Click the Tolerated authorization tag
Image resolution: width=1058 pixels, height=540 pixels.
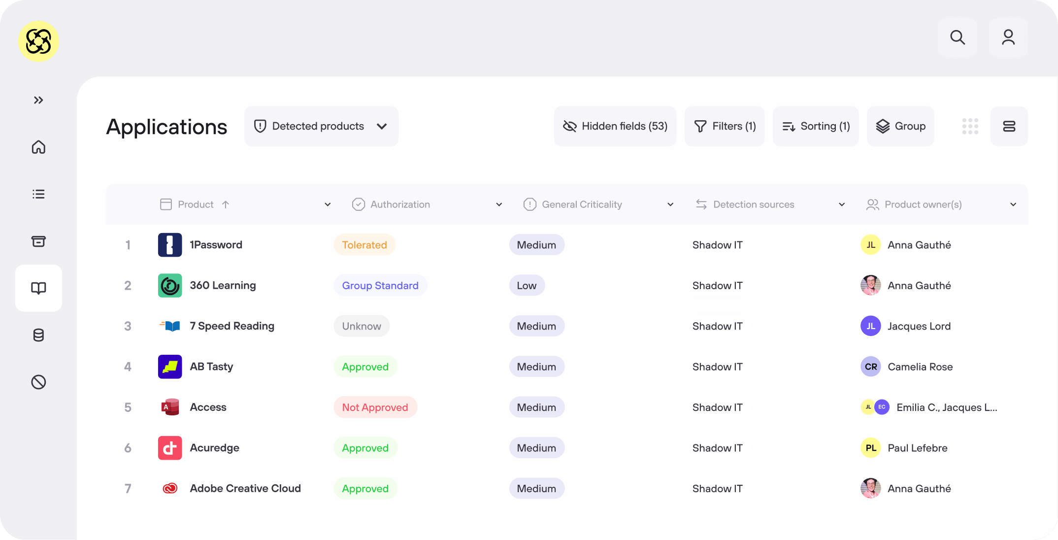pos(364,245)
